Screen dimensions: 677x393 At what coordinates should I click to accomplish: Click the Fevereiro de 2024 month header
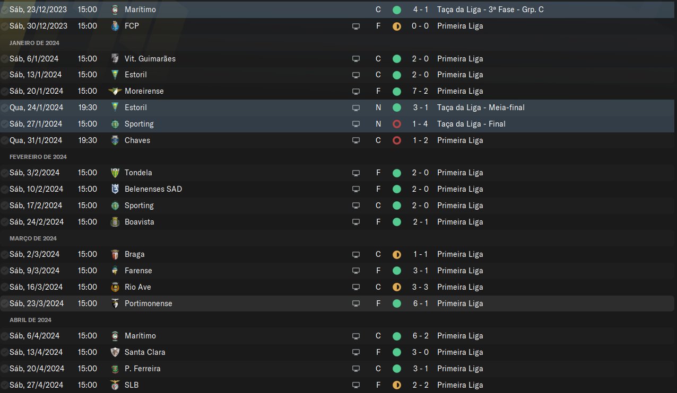pos(38,157)
